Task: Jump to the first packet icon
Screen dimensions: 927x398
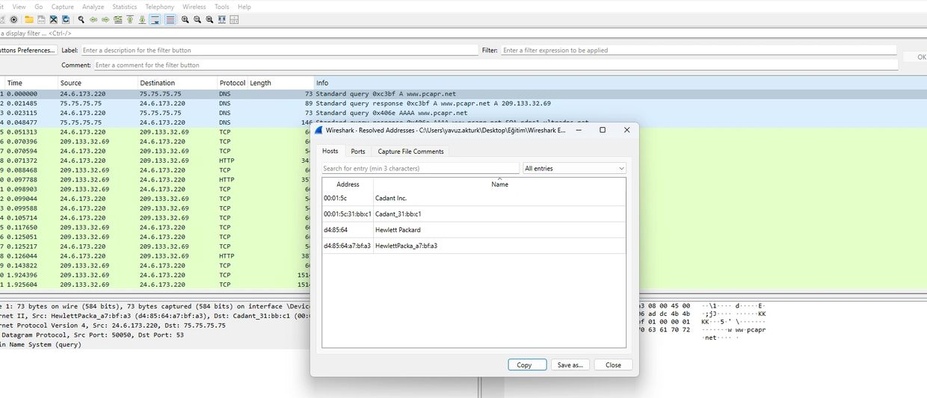Action: pos(130,19)
